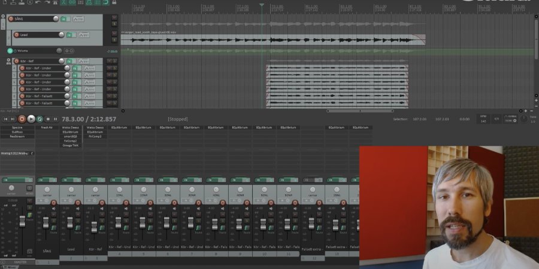This screenshot has height=269, width=539.
Task: Arm Kör - Ref folder track record button
Action: coord(16,61)
